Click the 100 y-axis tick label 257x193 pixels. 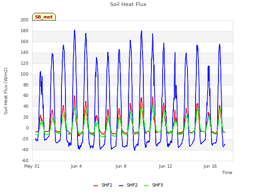(x=24, y=74)
